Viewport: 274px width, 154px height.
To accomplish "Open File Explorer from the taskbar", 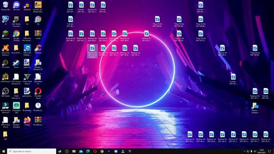I will (x=74, y=151).
